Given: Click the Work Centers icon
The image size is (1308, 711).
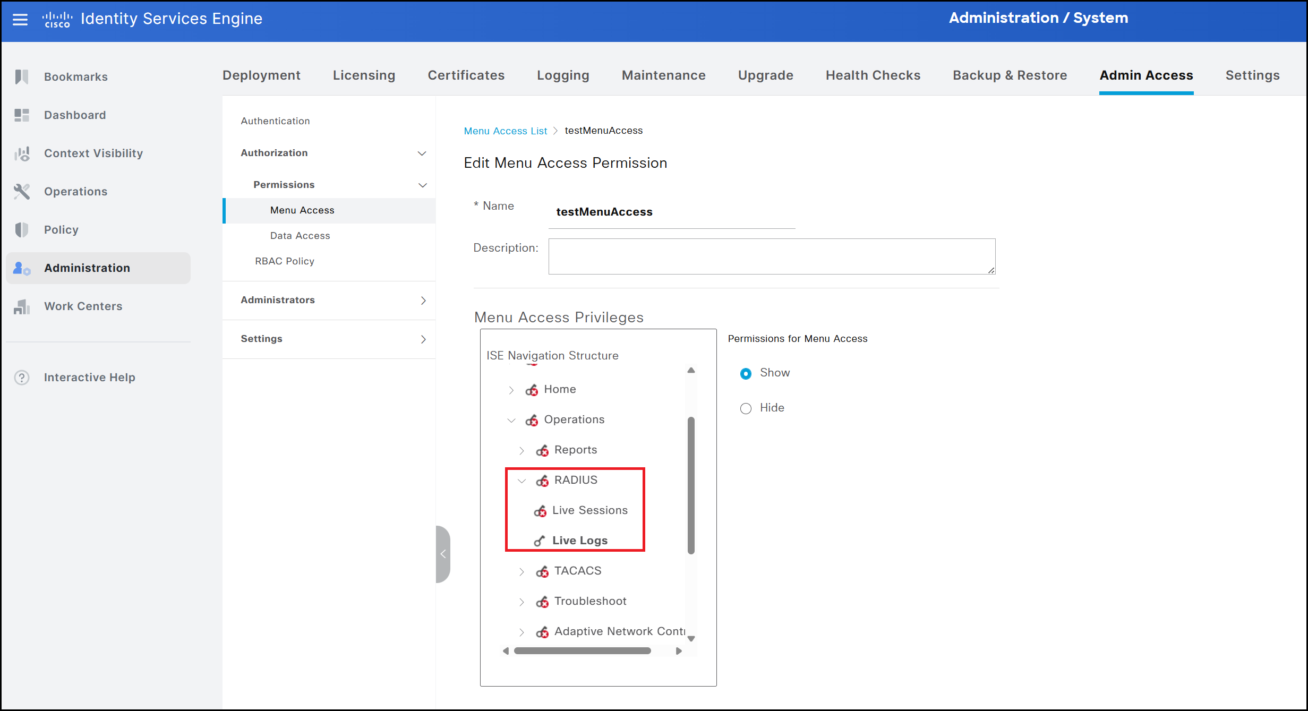Looking at the screenshot, I should pyautogui.click(x=22, y=306).
